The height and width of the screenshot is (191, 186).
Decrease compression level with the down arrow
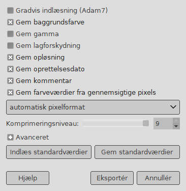click(176, 126)
